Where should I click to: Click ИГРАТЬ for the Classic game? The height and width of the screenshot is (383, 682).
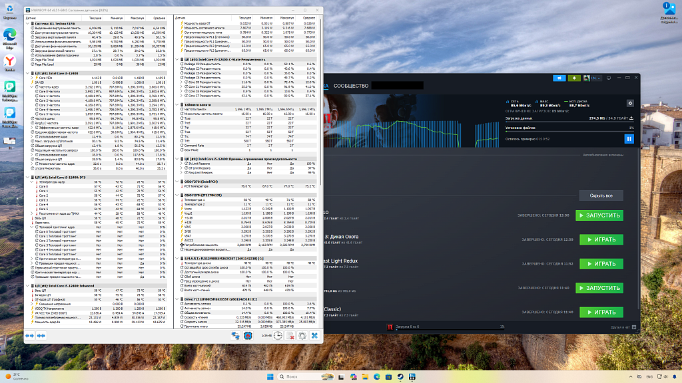click(x=601, y=312)
